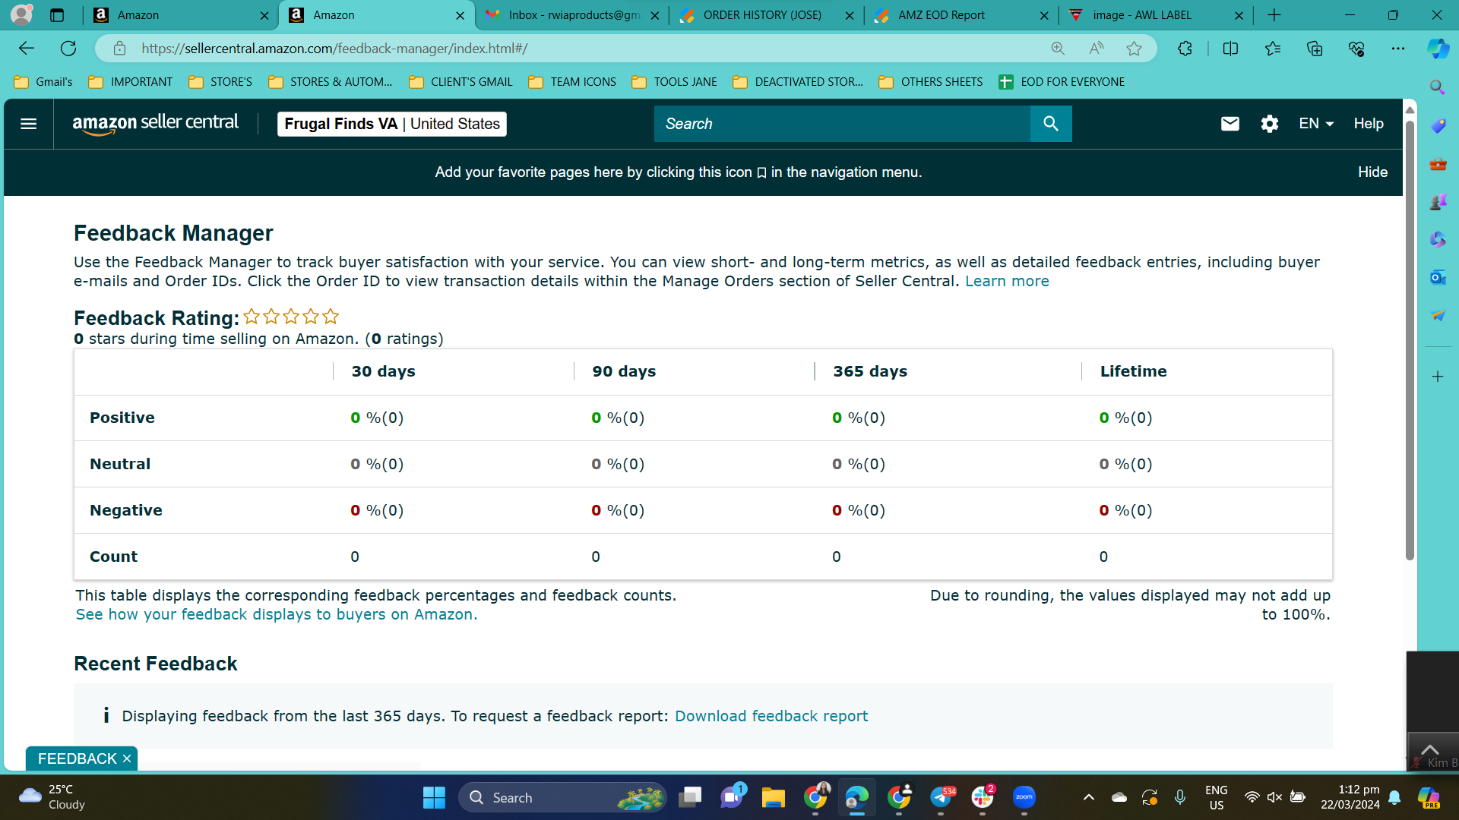Open the OTHERS SHEETS bookmarks folder
Screen dimensions: 1459x820
931,82
